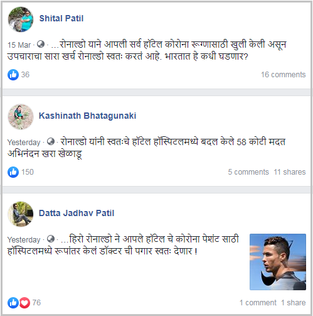Open Shital Patil profile name link
Viewport: 313px width, 316px height.
point(61,18)
